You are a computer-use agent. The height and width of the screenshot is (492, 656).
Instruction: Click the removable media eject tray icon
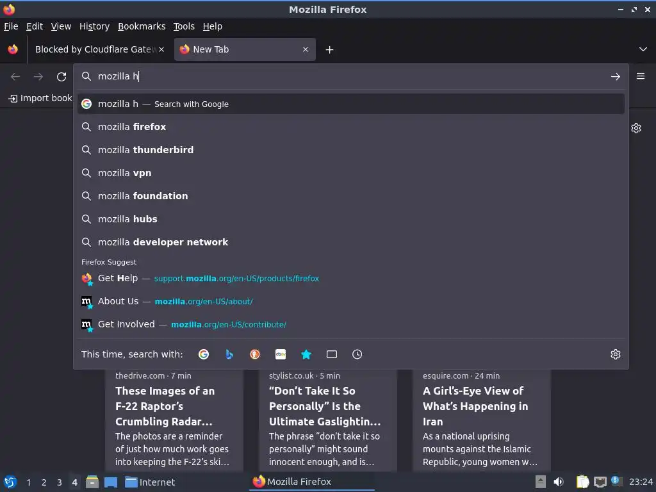[541, 482]
